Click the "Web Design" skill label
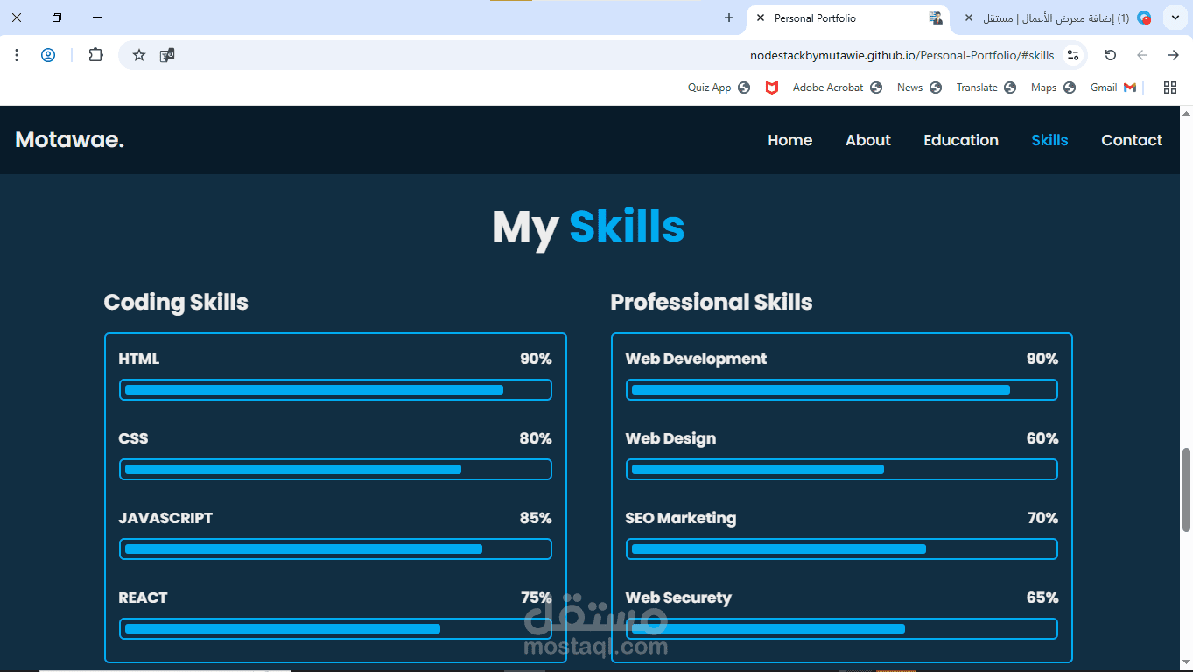1193x672 pixels. [670, 438]
